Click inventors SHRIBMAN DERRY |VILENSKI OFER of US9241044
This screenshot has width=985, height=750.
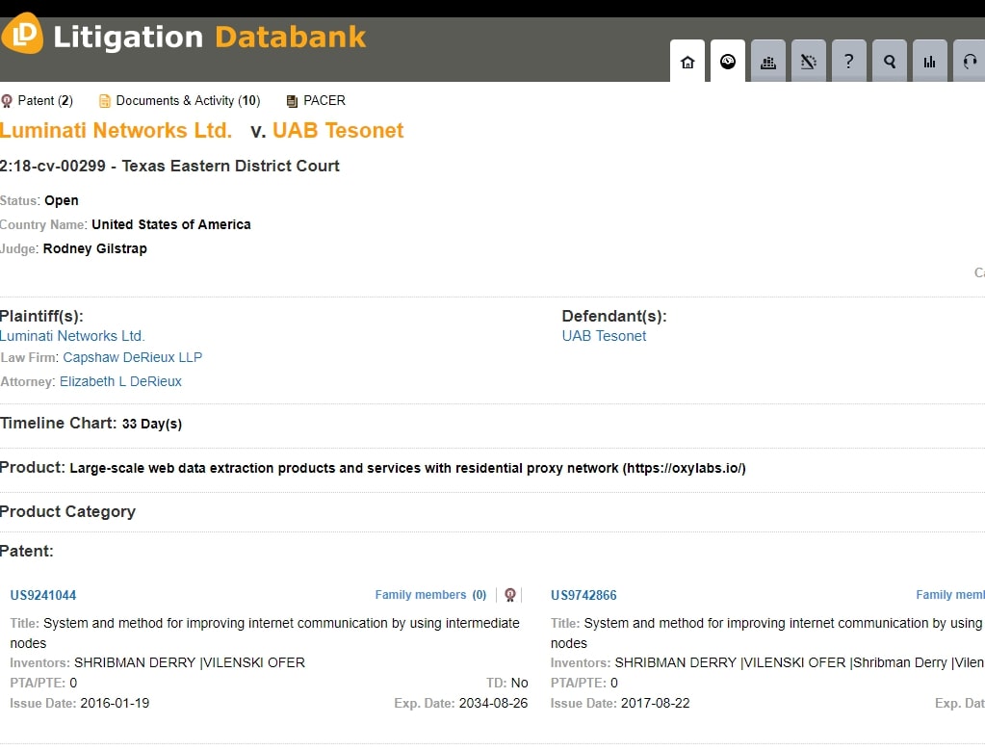pyautogui.click(x=190, y=662)
